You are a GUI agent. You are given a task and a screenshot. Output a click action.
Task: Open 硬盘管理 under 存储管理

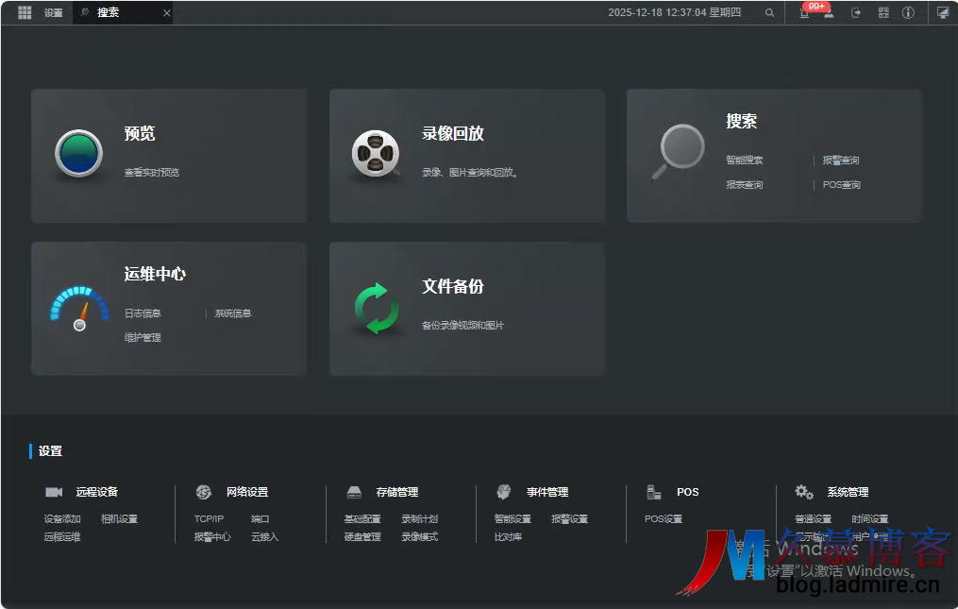362,536
